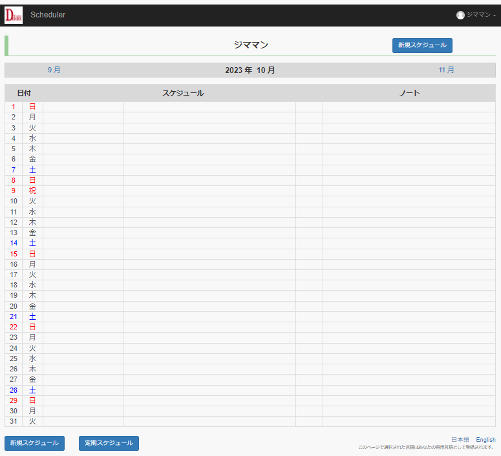Select the 2023年 10月 month title
501x456 pixels.
tap(250, 70)
